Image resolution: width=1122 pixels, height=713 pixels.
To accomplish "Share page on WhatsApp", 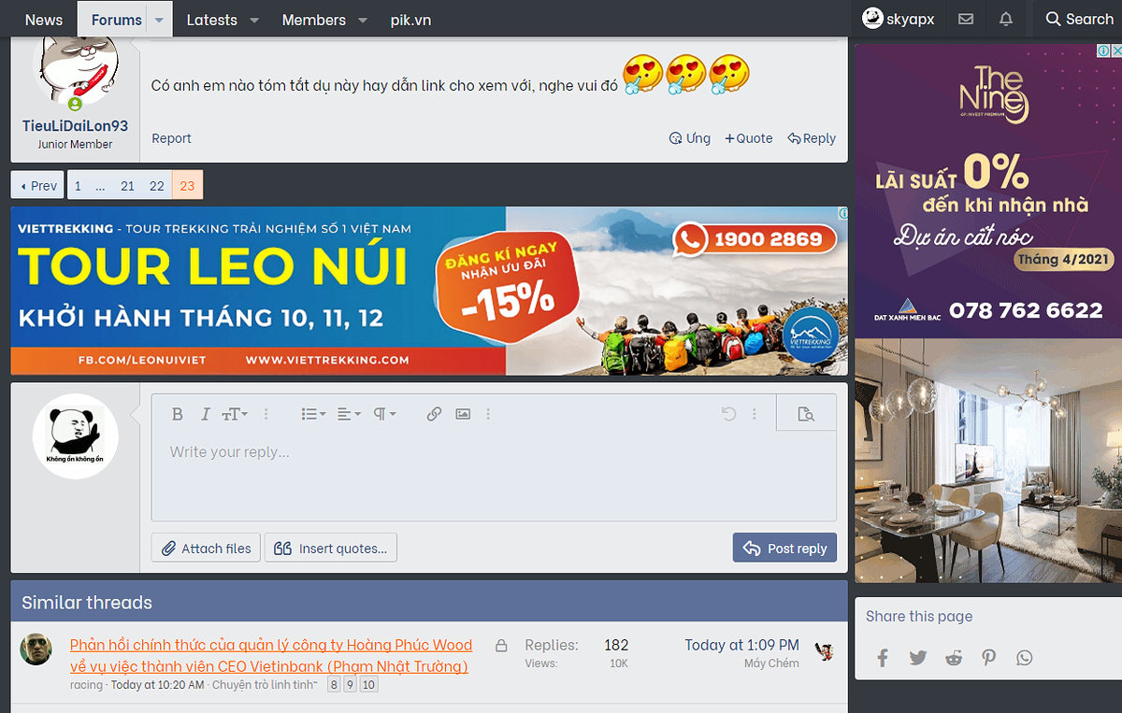I will click(1025, 658).
